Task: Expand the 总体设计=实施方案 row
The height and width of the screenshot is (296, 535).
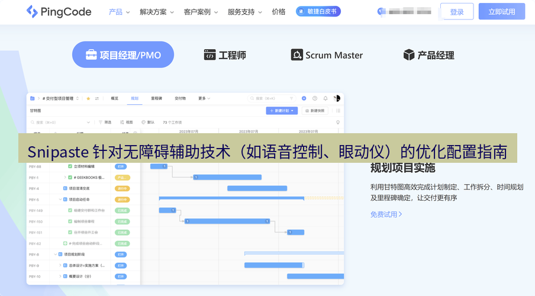Action: tap(60, 265)
